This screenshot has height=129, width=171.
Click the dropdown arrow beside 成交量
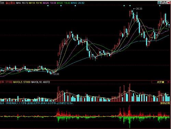pyautogui.click(x=168, y=82)
